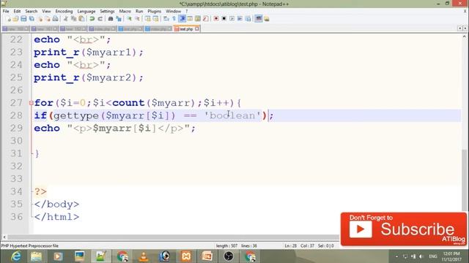Close the test.php tab with its X
Image resolution: width=469 pixels, height=263 pixels.
pos(197,29)
